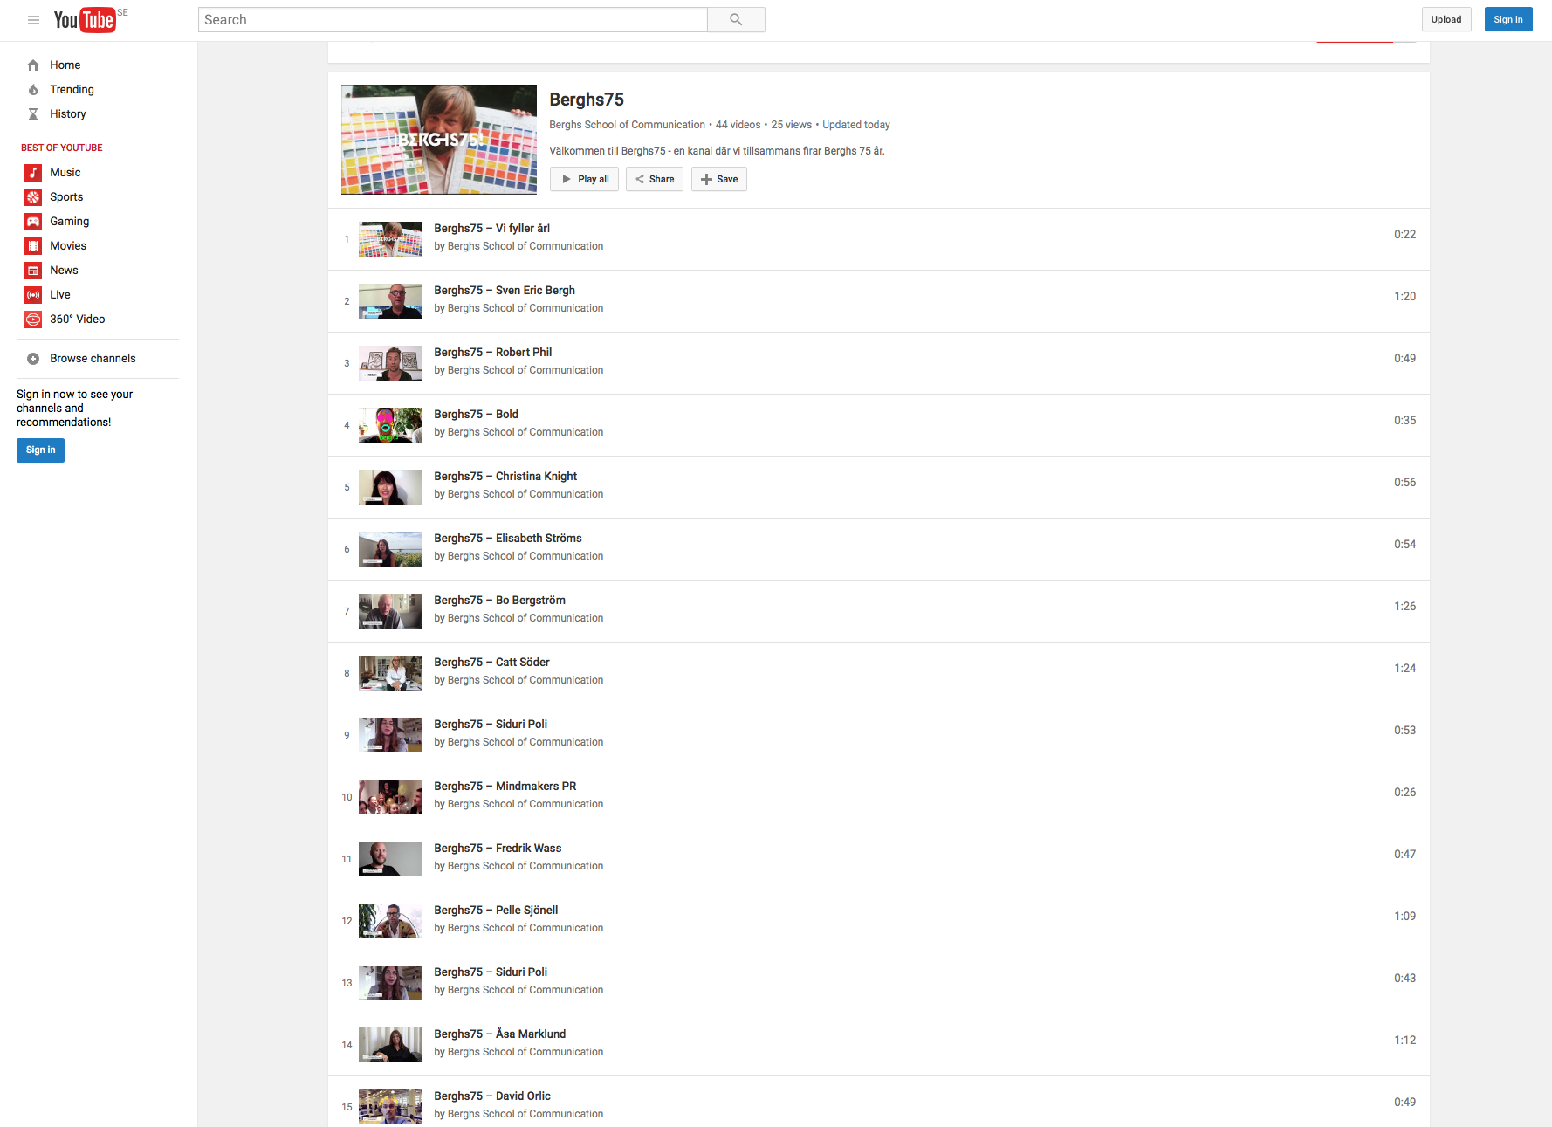
Task: Open Home in the sidebar
Action: pos(65,65)
